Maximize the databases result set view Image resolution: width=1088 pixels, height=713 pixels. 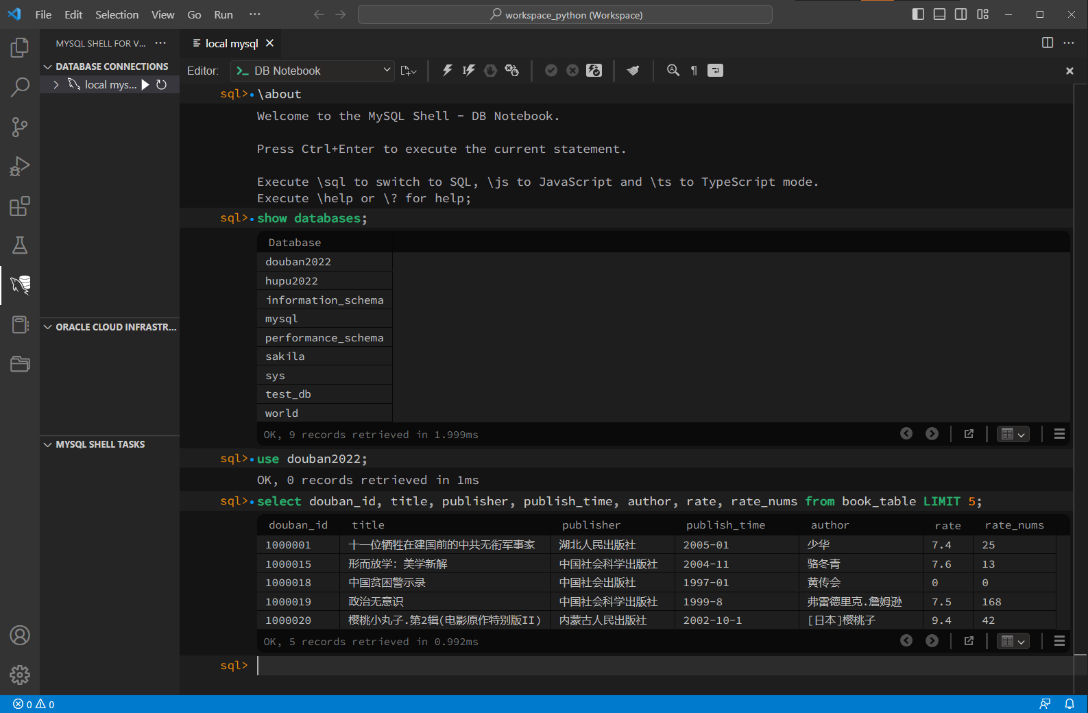(x=969, y=433)
